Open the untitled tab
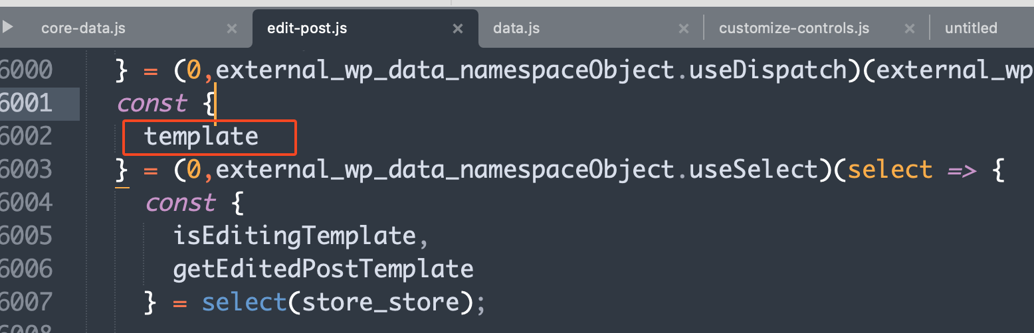Viewport: 1034px width, 333px height. coord(971,29)
